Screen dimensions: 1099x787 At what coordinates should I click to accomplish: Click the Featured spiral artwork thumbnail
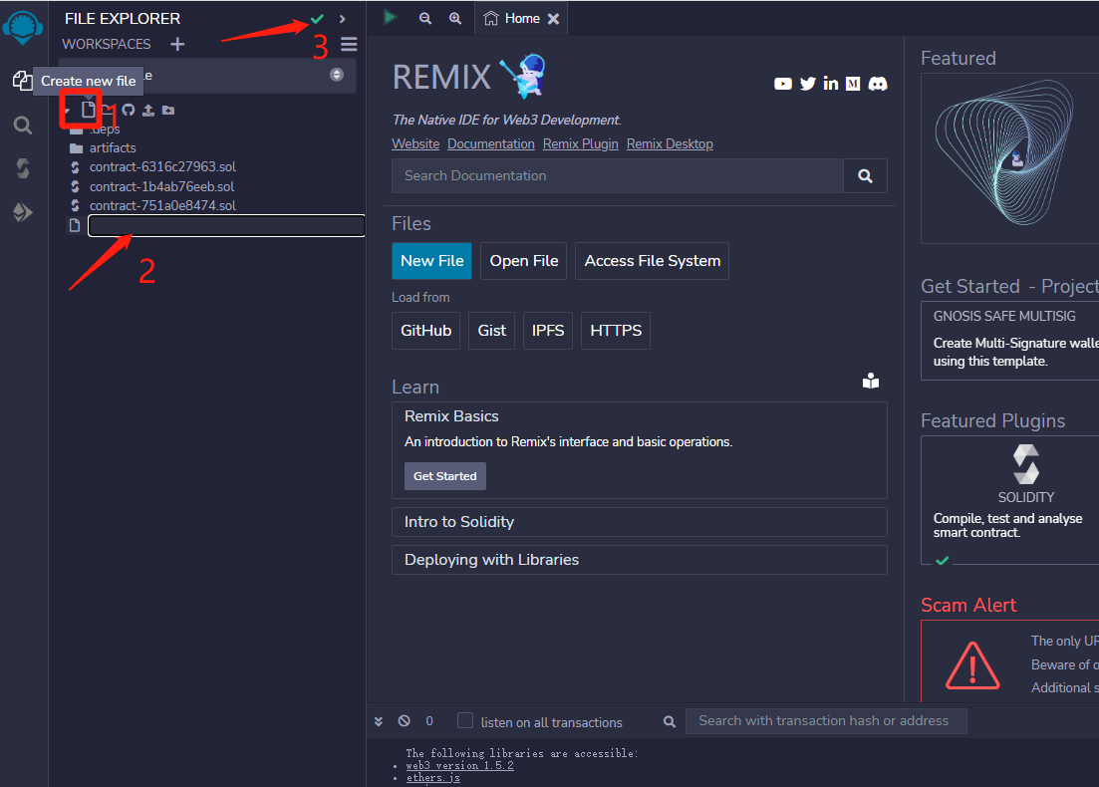[x=1010, y=158]
